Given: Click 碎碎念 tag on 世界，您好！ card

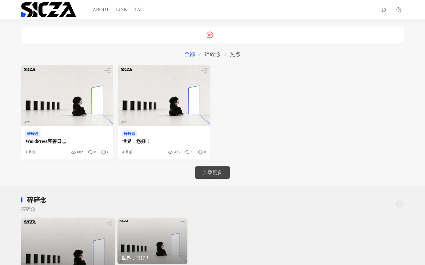Looking at the screenshot, I should pos(130,134).
